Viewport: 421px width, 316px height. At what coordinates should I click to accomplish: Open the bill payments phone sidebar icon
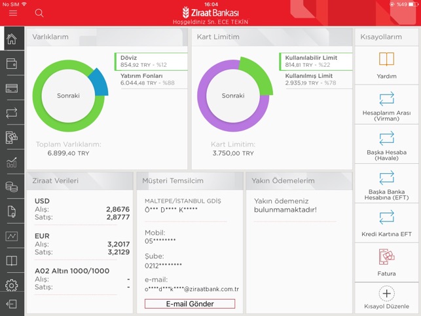point(12,138)
